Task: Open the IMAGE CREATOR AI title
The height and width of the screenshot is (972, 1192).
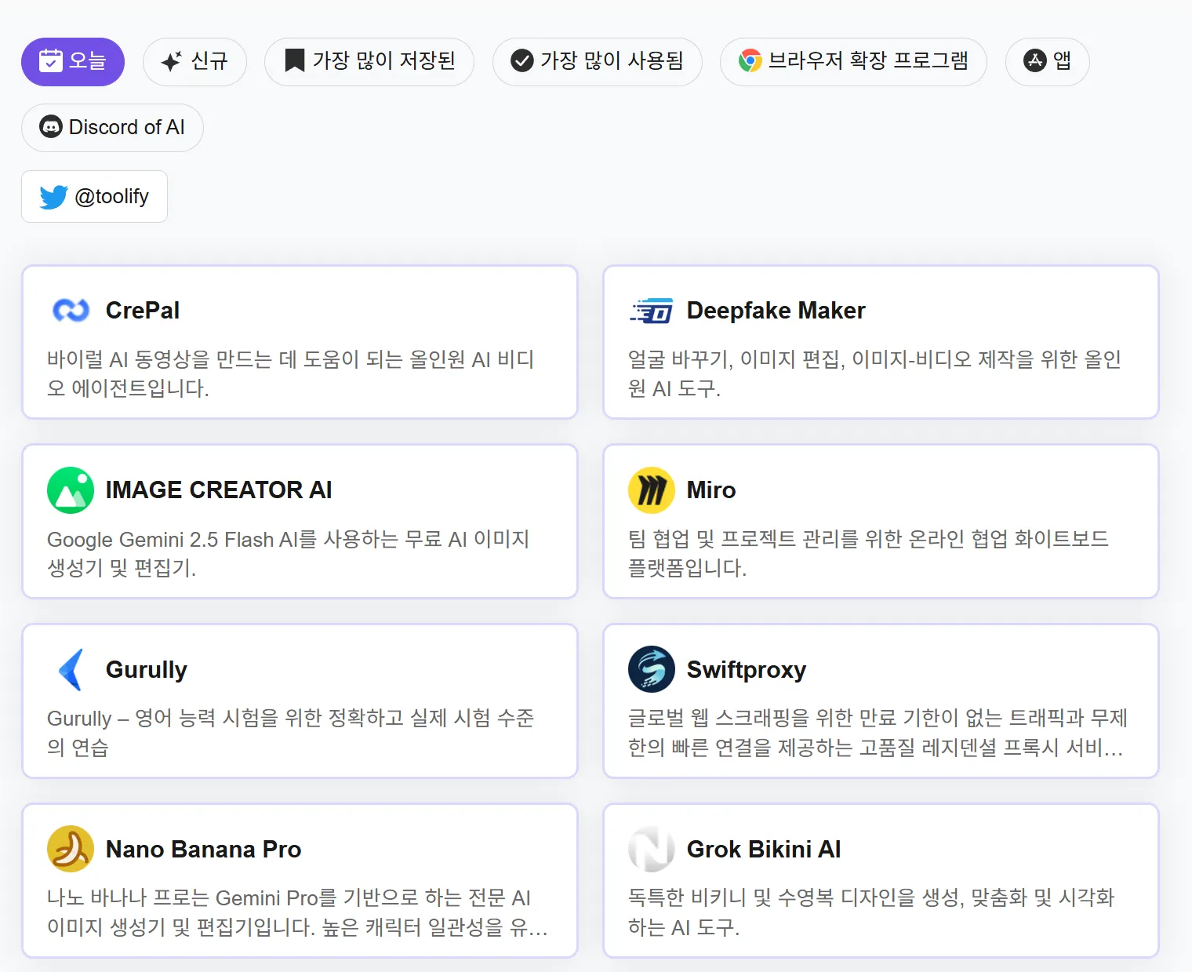Action: [x=219, y=490]
